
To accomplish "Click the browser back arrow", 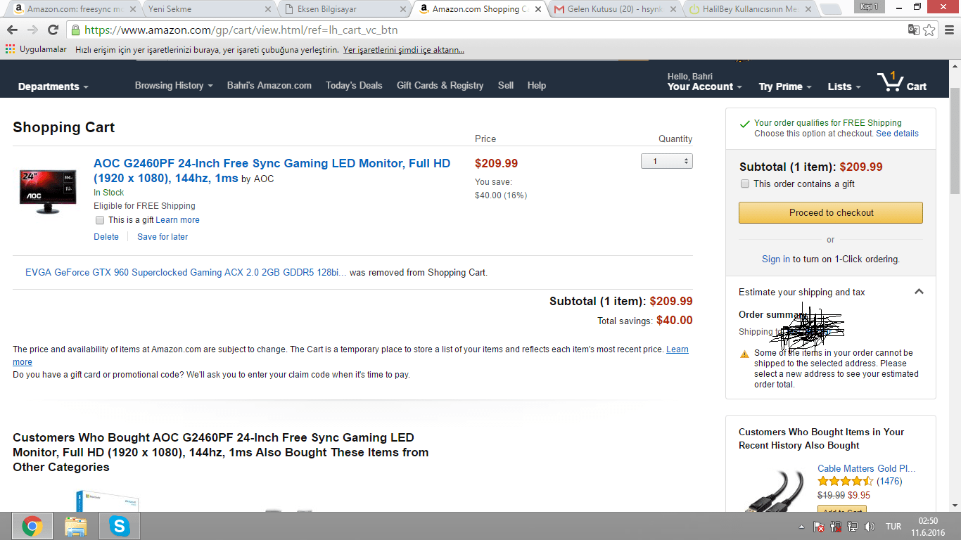I will click(x=12, y=30).
